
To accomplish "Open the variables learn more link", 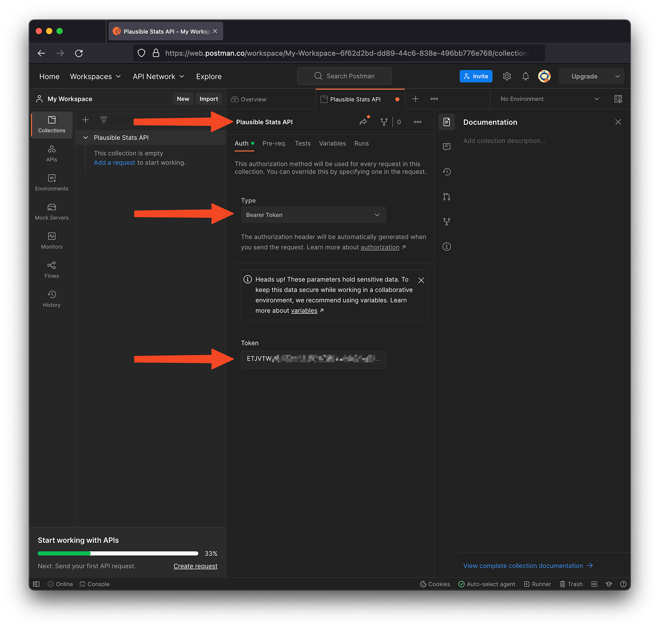I will click(x=304, y=311).
